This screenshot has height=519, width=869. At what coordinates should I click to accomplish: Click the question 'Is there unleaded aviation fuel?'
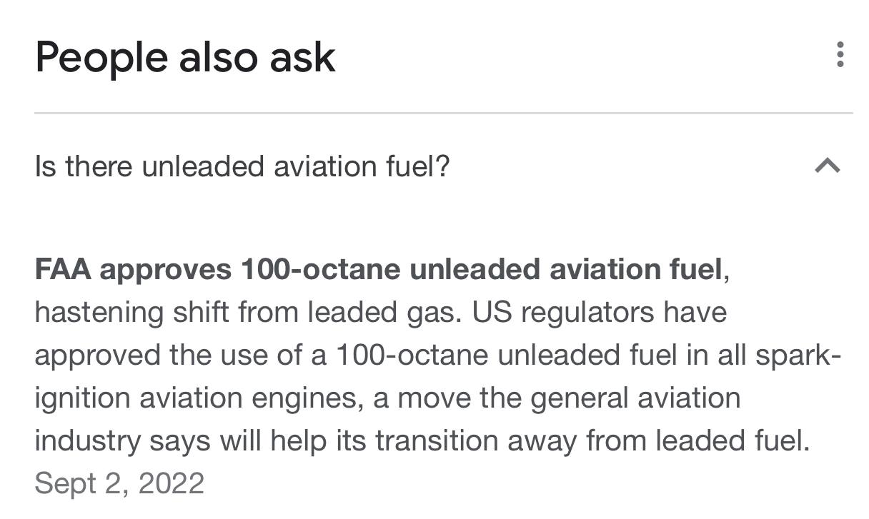(x=242, y=166)
